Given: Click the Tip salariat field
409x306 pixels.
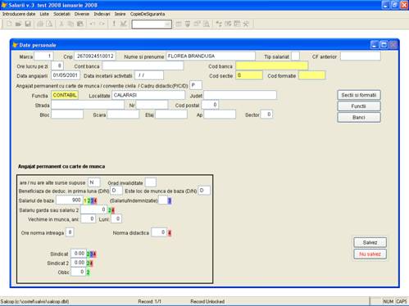Looking at the screenshot, I should coord(295,56).
